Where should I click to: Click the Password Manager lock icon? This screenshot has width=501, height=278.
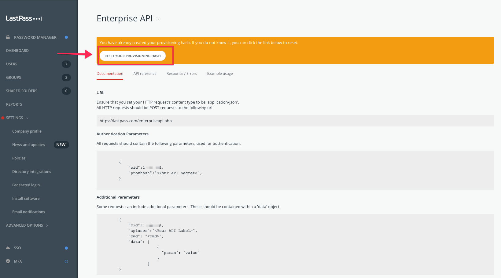pyautogui.click(x=8, y=37)
